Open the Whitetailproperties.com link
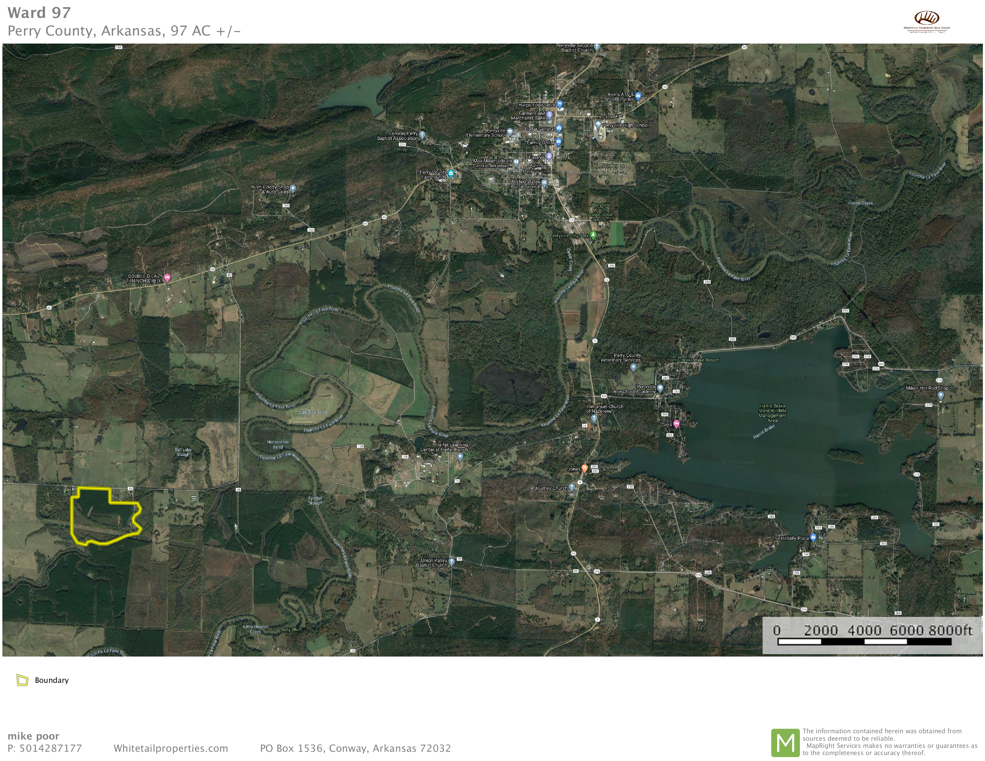Image resolution: width=985 pixels, height=761 pixels. 170,748
